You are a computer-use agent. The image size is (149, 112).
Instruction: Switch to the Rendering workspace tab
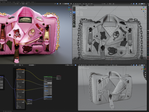23,2
